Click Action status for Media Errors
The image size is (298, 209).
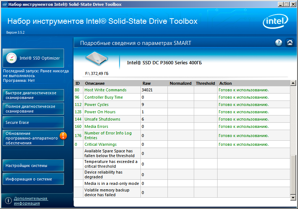pyautogui.click(x=244, y=126)
